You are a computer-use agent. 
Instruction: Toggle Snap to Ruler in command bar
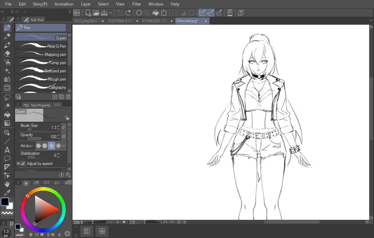[x=202, y=13]
